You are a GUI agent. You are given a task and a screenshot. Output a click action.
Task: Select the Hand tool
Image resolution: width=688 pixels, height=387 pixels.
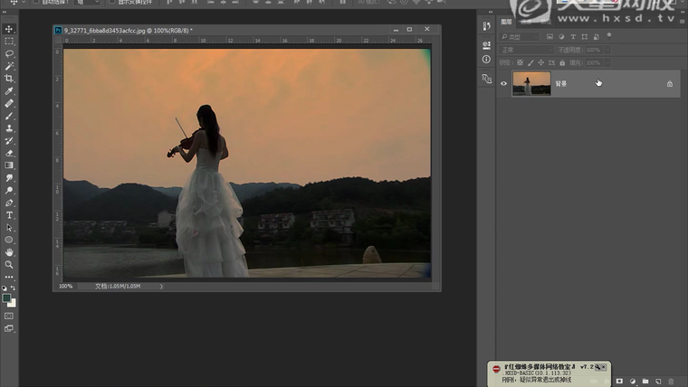[9, 252]
